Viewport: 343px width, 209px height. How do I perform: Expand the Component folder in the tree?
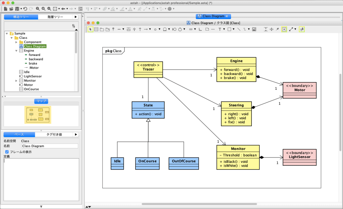[16, 42]
